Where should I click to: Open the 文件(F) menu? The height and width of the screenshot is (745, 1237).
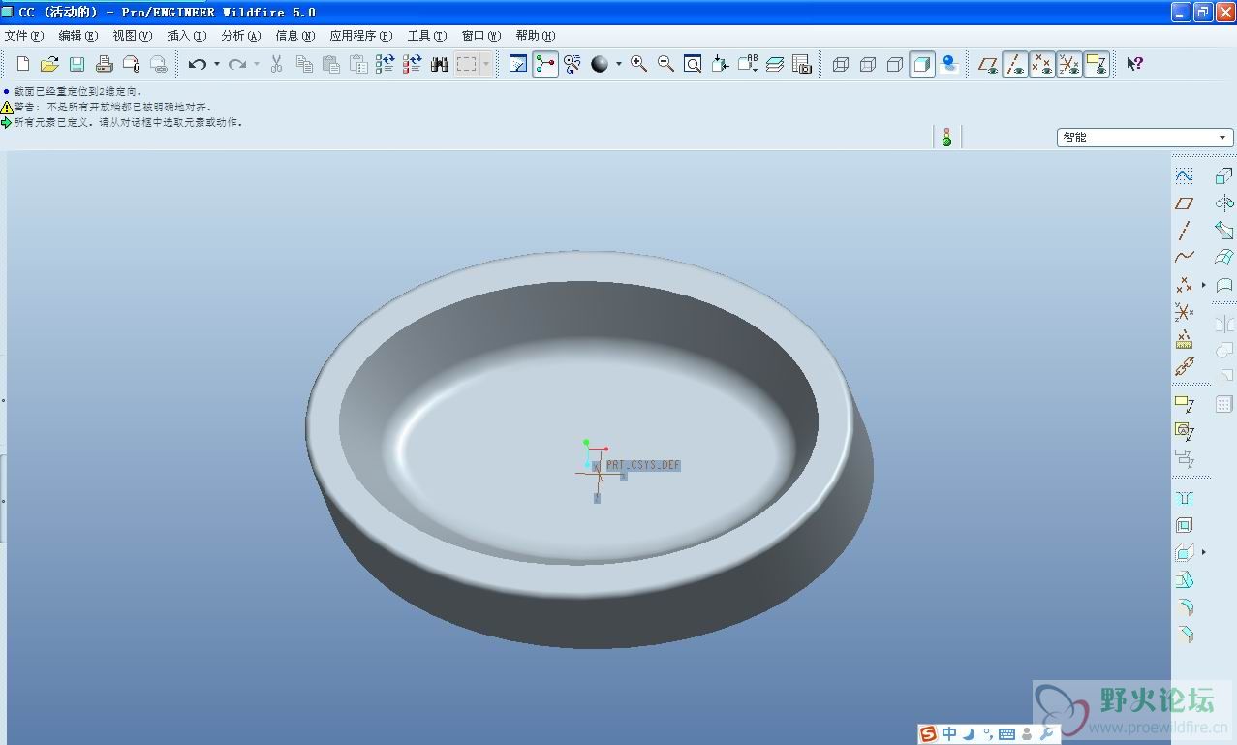click(24, 36)
